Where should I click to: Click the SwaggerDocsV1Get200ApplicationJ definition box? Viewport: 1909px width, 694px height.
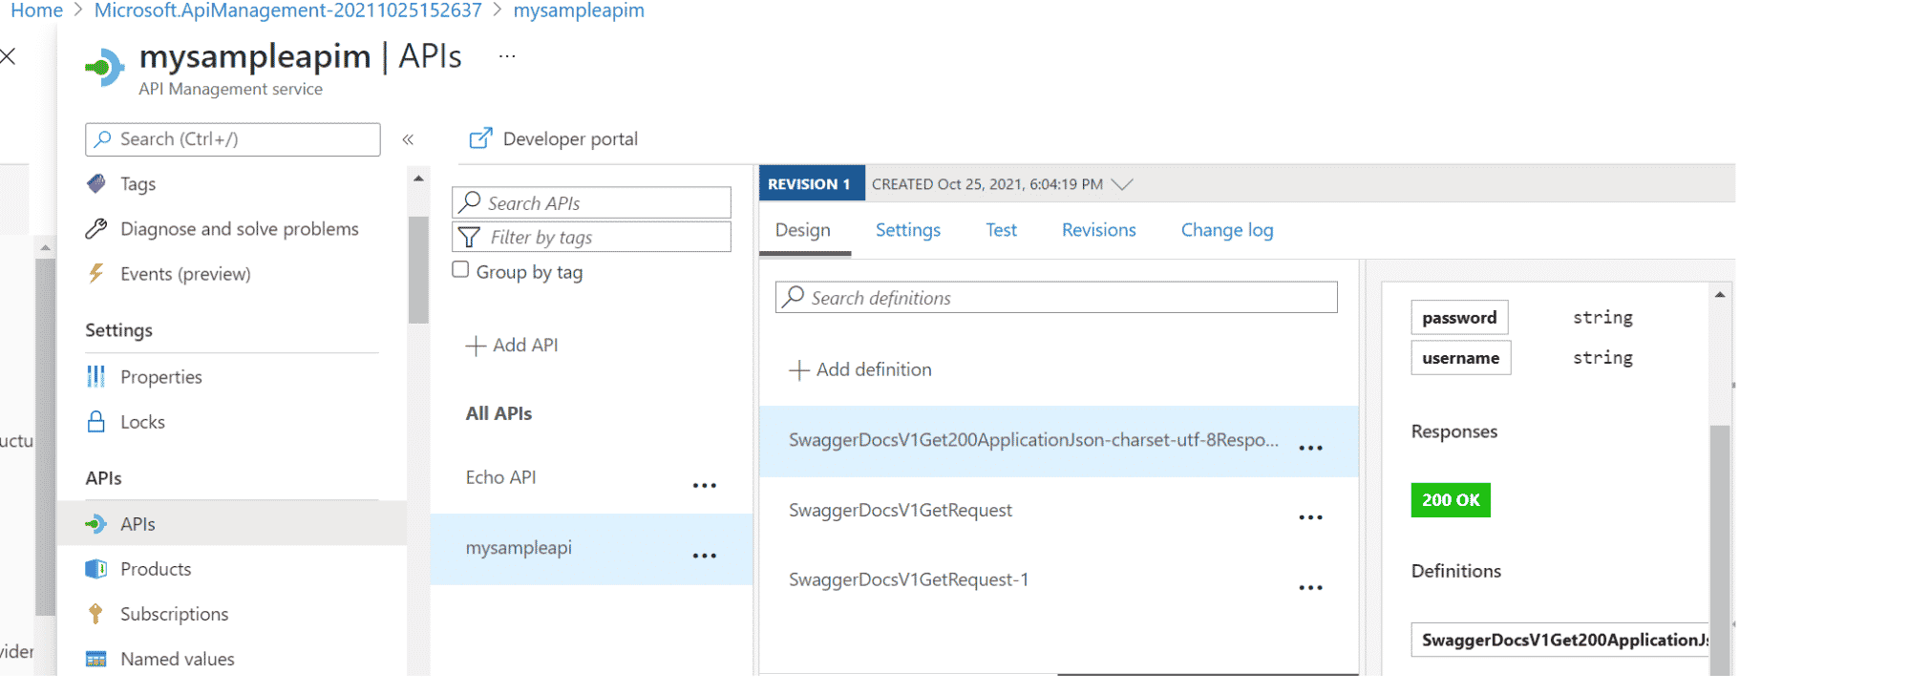1560,640
